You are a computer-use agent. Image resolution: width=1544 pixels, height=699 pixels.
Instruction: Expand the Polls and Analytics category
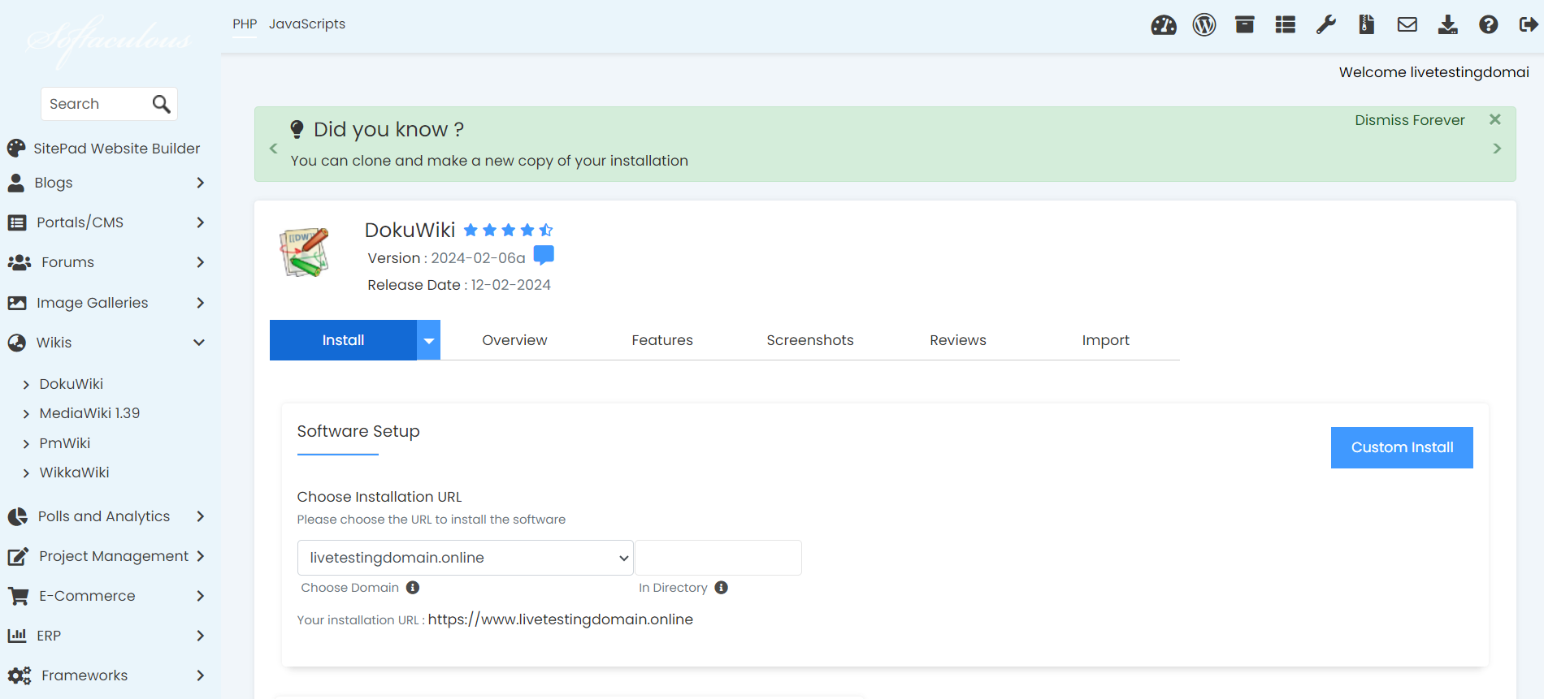point(201,516)
